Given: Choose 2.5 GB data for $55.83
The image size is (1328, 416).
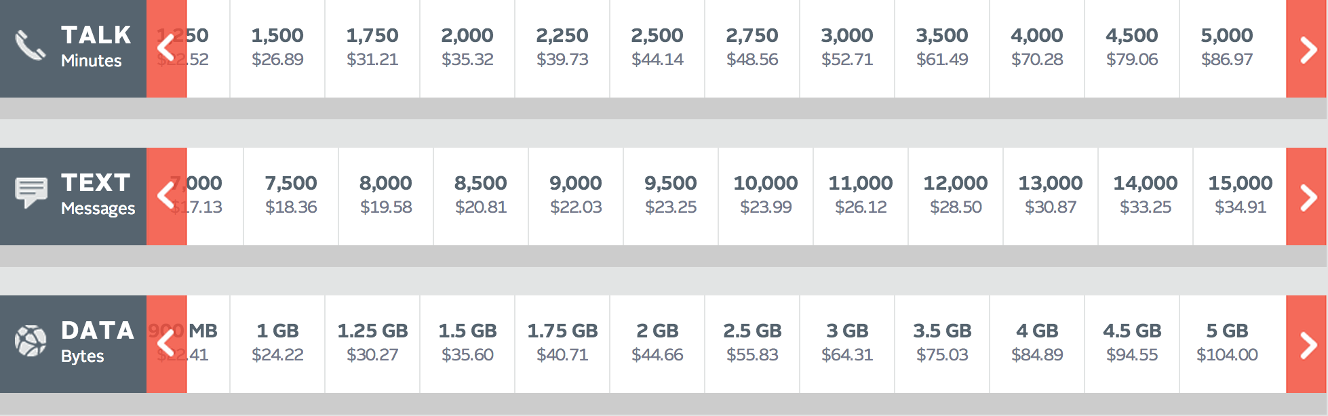Looking at the screenshot, I should [752, 343].
